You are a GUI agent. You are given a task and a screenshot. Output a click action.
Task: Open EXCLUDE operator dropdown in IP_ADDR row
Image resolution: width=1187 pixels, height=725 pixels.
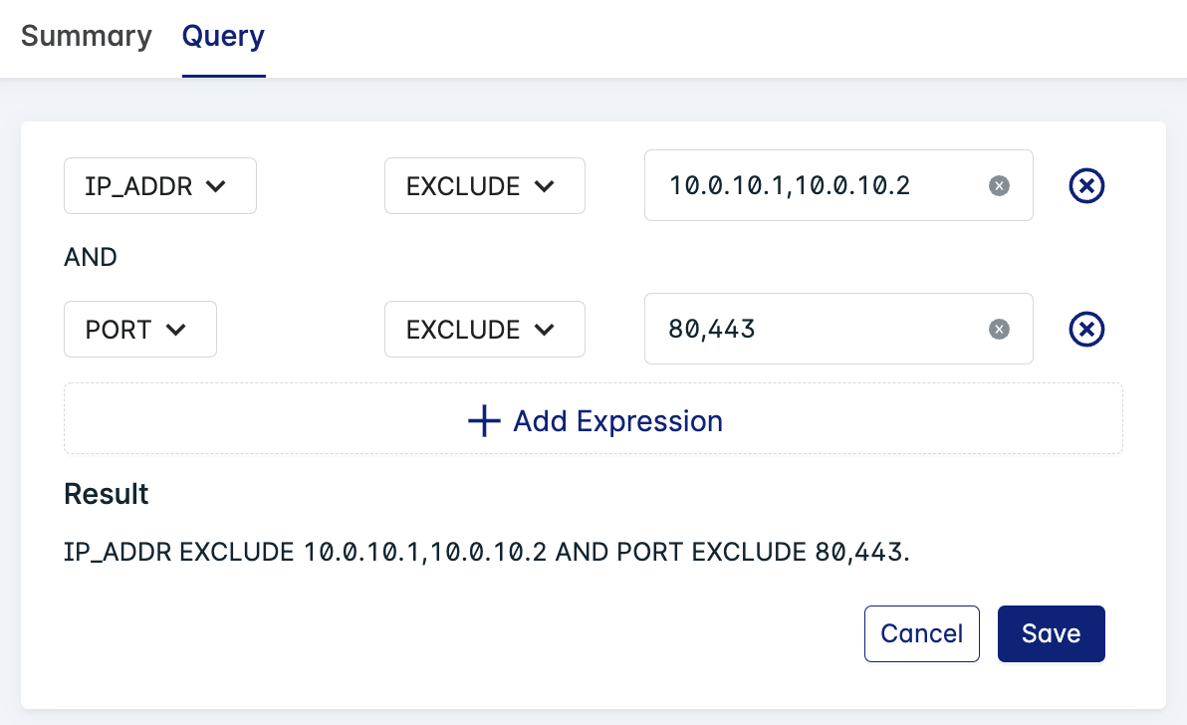(x=484, y=186)
